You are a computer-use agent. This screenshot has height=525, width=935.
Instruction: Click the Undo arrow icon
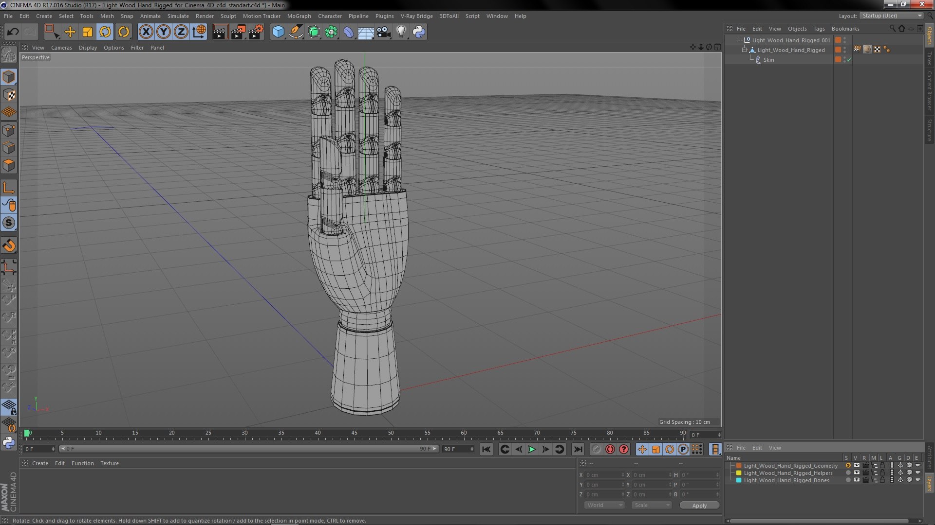coord(13,32)
